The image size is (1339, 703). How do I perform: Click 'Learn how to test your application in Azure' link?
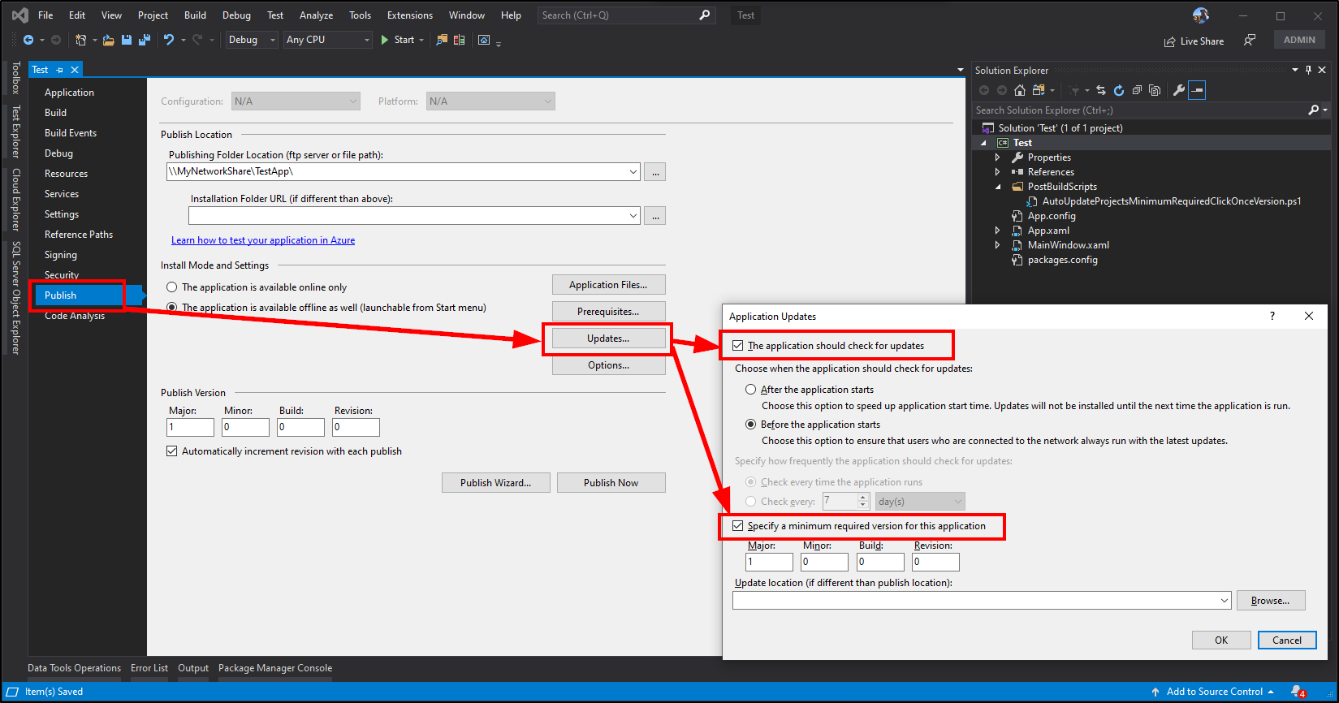pos(263,240)
